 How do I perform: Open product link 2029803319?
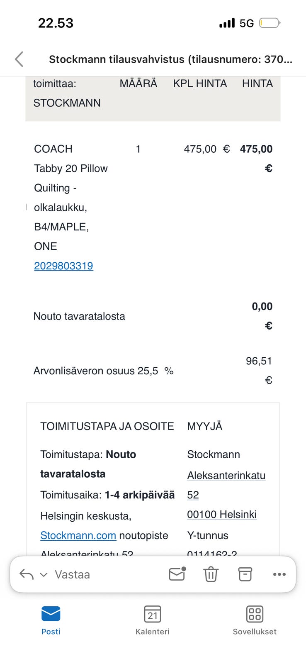[x=63, y=266]
